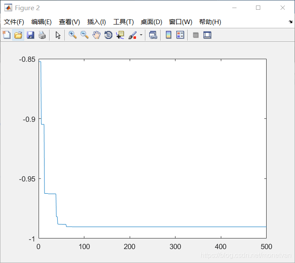Click the x-axis label 400
The width and height of the screenshot is (295, 263).
(221, 247)
